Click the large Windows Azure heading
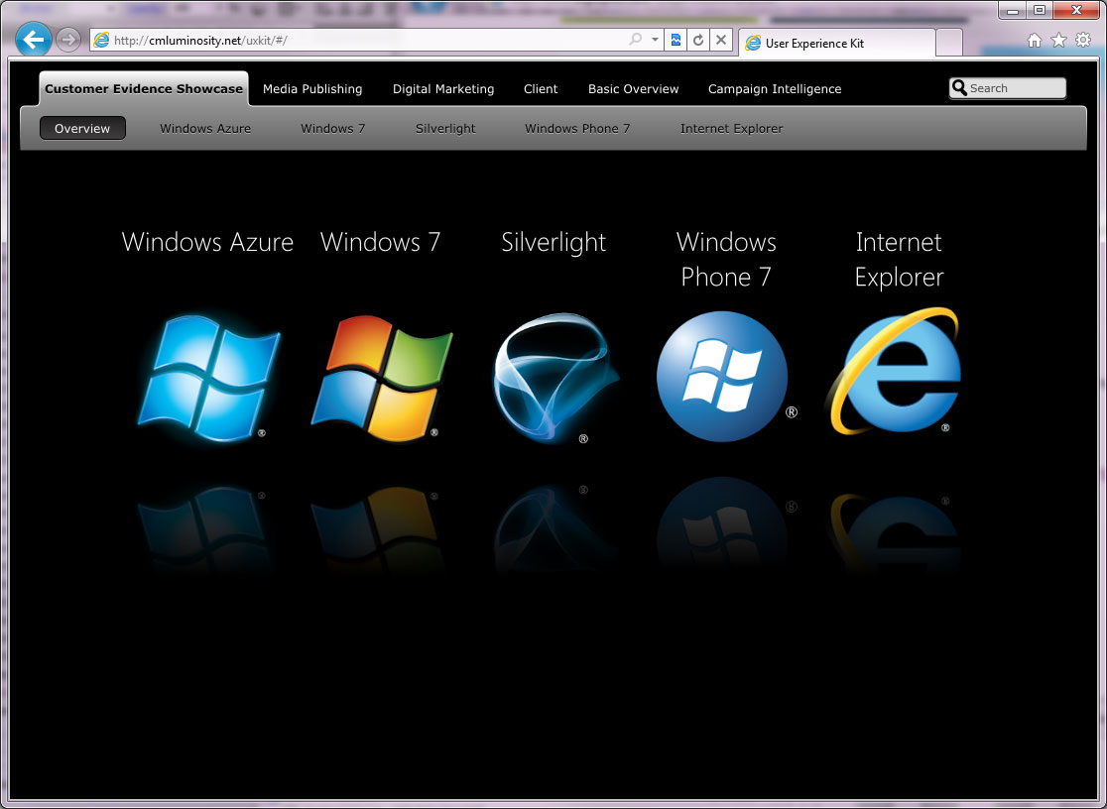The image size is (1107, 809). click(x=207, y=242)
